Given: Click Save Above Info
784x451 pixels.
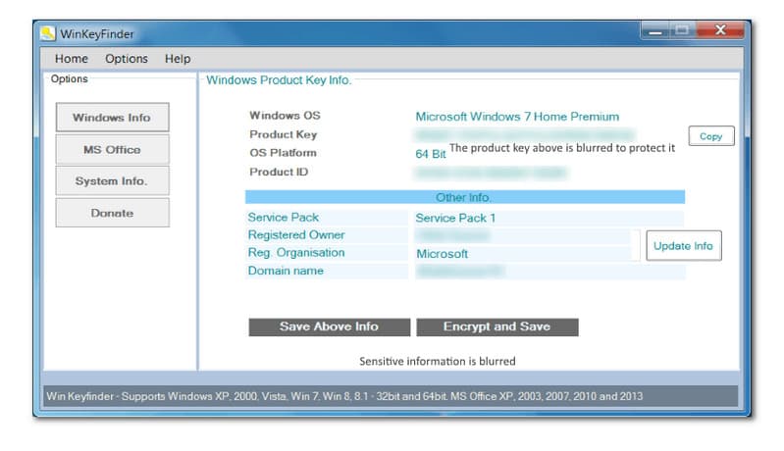Looking at the screenshot, I should [x=329, y=327].
